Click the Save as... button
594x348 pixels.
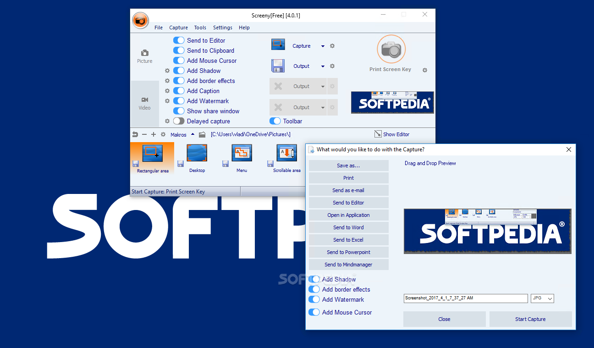[348, 166]
